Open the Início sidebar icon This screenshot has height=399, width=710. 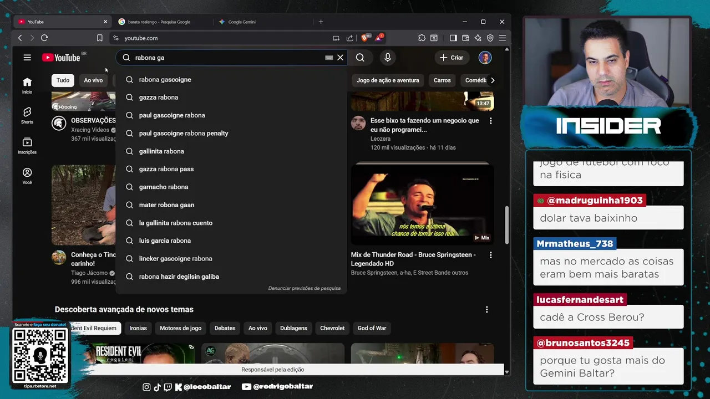click(27, 85)
